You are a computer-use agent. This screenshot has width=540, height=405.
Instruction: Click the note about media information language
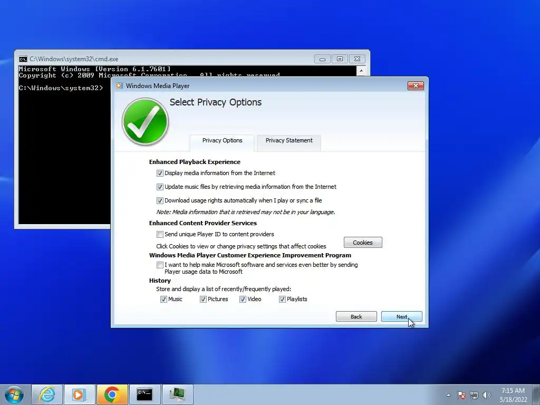point(246,212)
